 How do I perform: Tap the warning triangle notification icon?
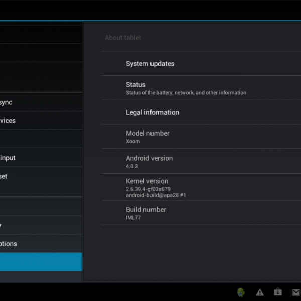[260, 292]
